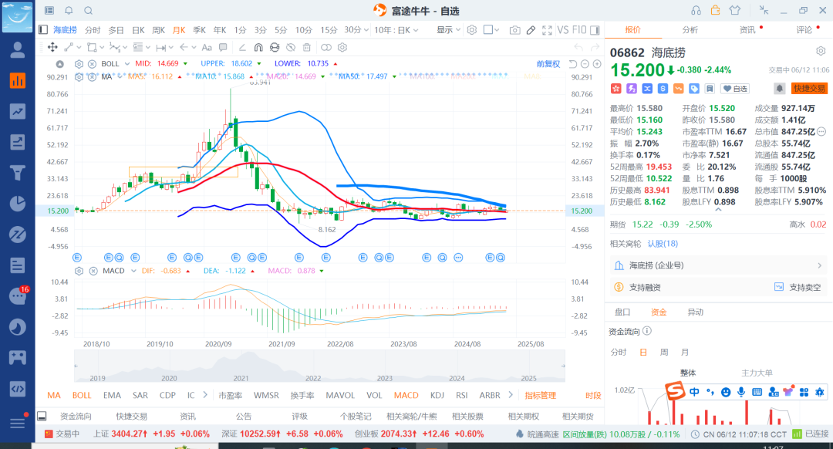Toggle the MA indicator in bottom list
Screen dimensions: 833x449
[x=54, y=395]
